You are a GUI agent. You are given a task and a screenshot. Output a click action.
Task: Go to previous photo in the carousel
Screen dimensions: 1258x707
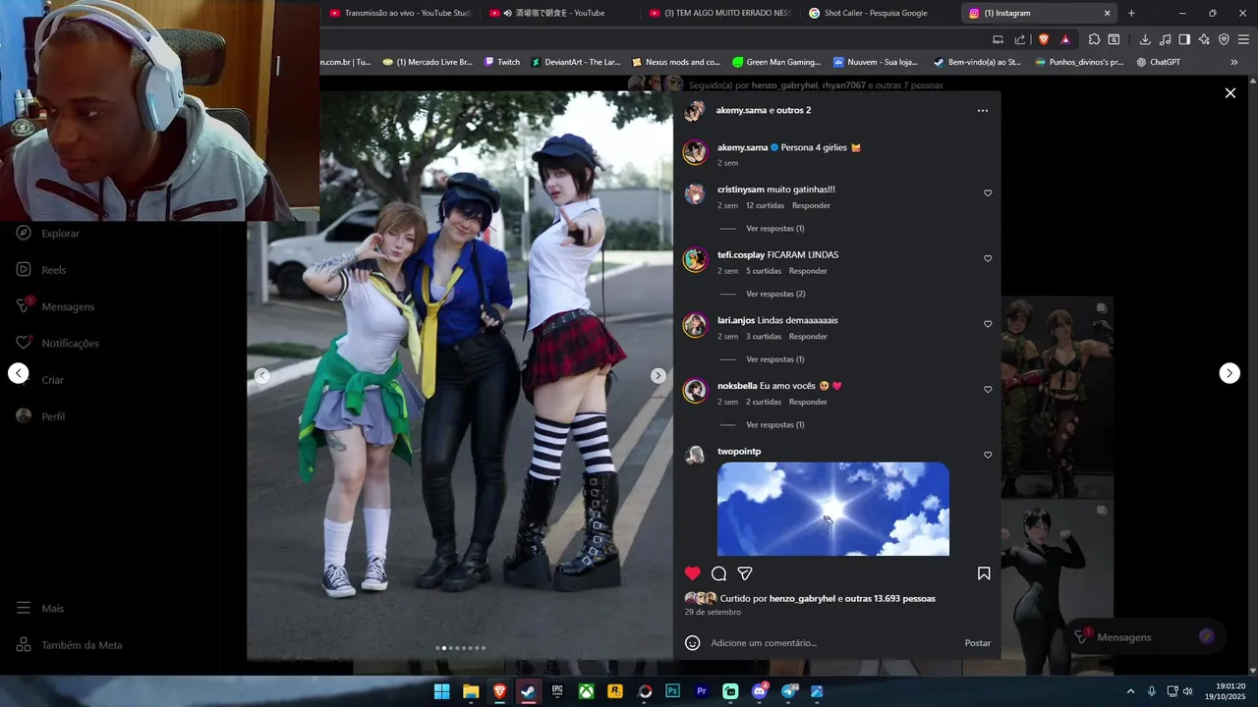261,375
